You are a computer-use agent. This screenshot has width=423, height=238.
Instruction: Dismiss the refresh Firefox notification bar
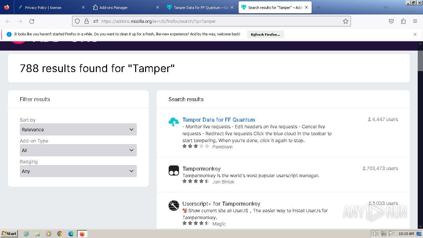point(415,34)
